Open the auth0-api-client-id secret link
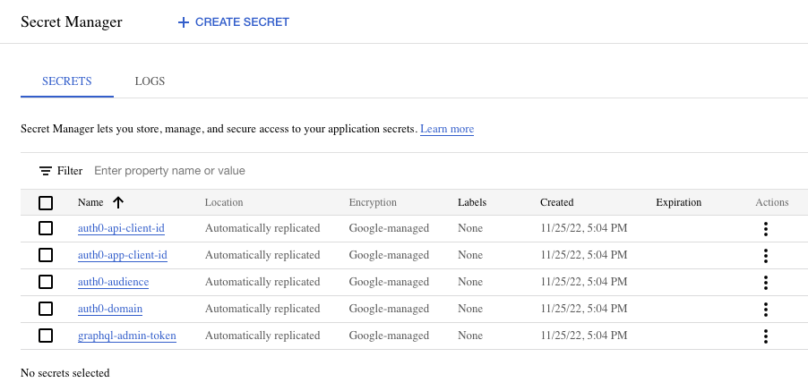This screenshot has height=391, width=808. (121, 228)
